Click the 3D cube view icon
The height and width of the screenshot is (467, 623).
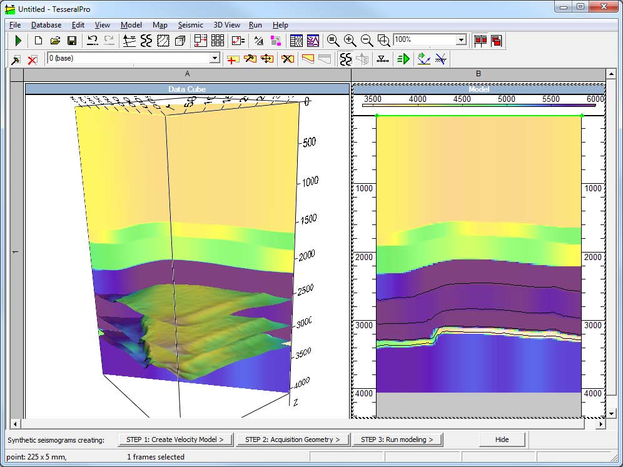180,41
